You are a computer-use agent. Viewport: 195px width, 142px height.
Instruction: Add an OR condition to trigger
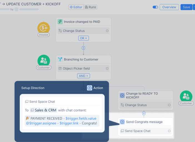click(x=83, y=38)
